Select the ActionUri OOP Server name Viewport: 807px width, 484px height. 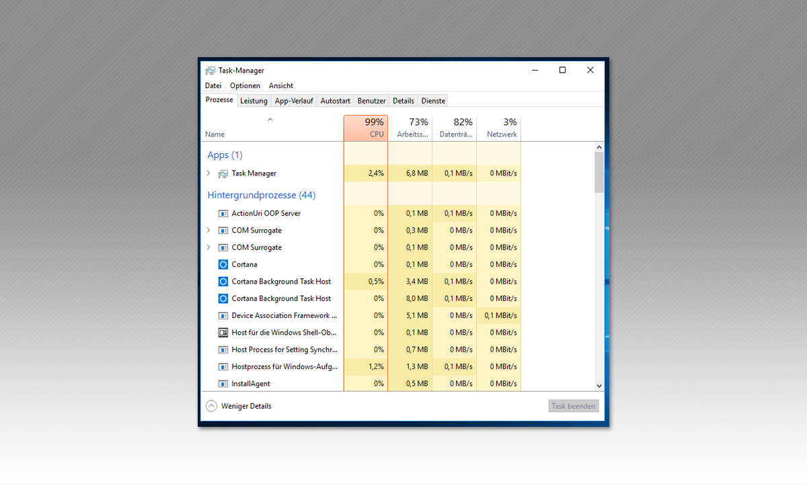[x=266, y=213]
